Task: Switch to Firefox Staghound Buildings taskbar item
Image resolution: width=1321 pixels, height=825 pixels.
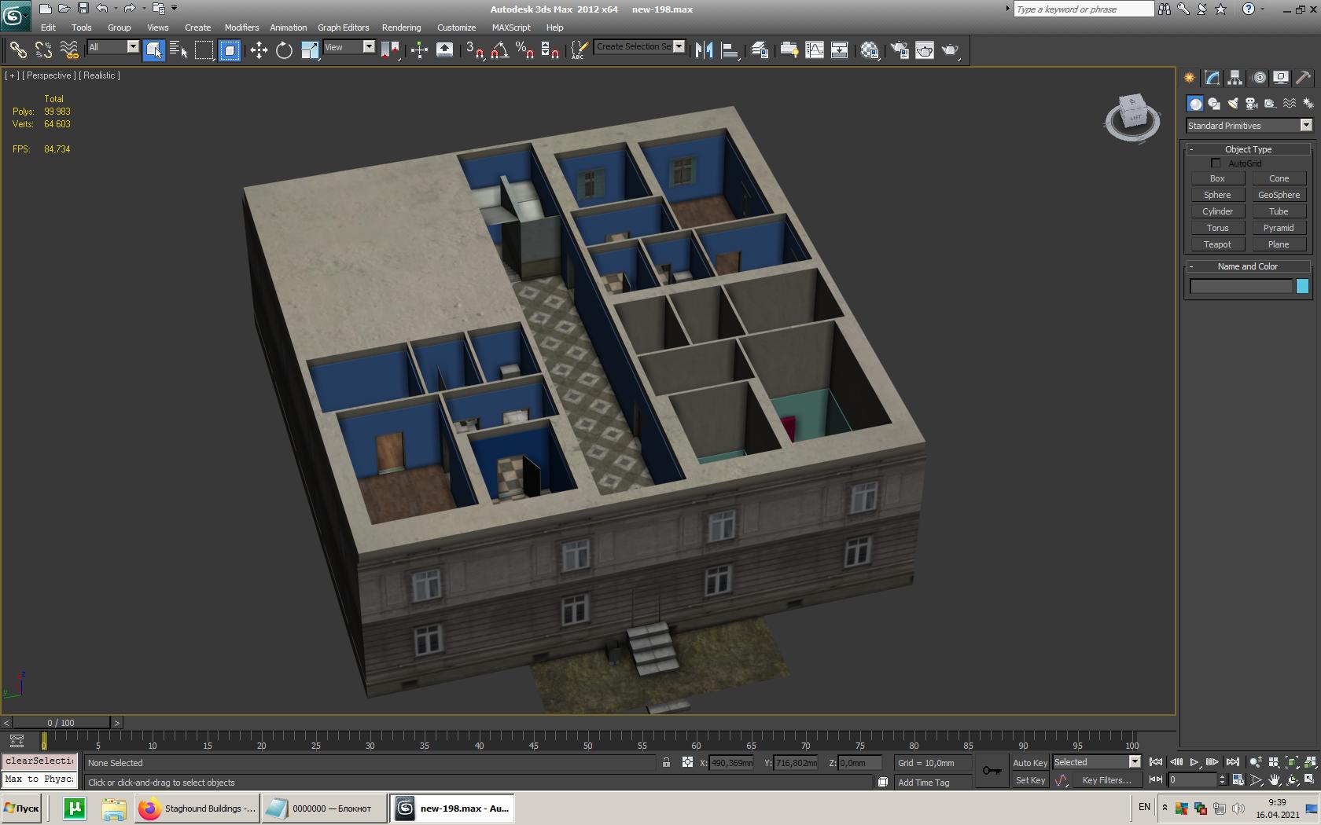Action: tap(197, 808)
